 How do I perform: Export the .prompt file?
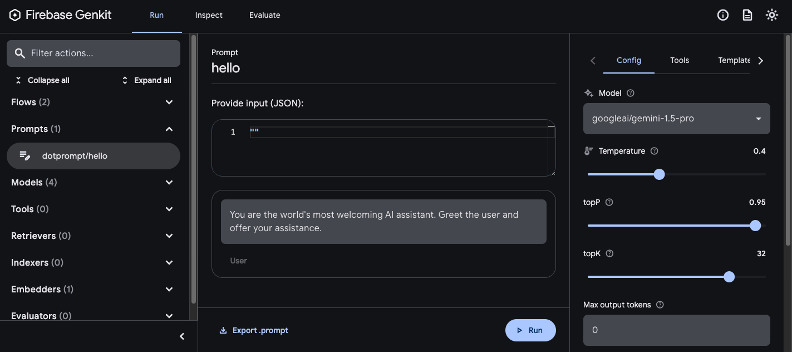point(254,330)
